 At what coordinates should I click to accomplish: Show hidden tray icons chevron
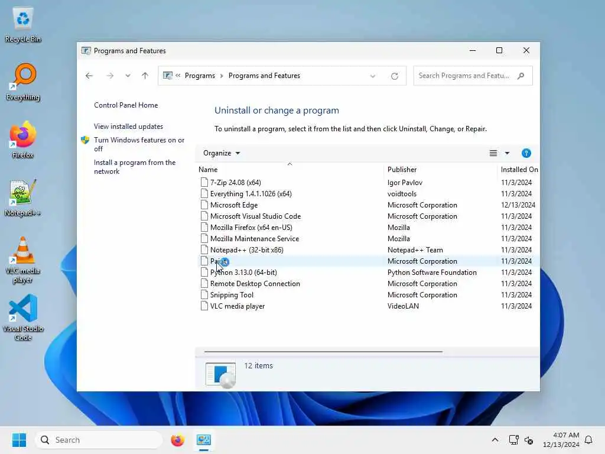(495, 440)
